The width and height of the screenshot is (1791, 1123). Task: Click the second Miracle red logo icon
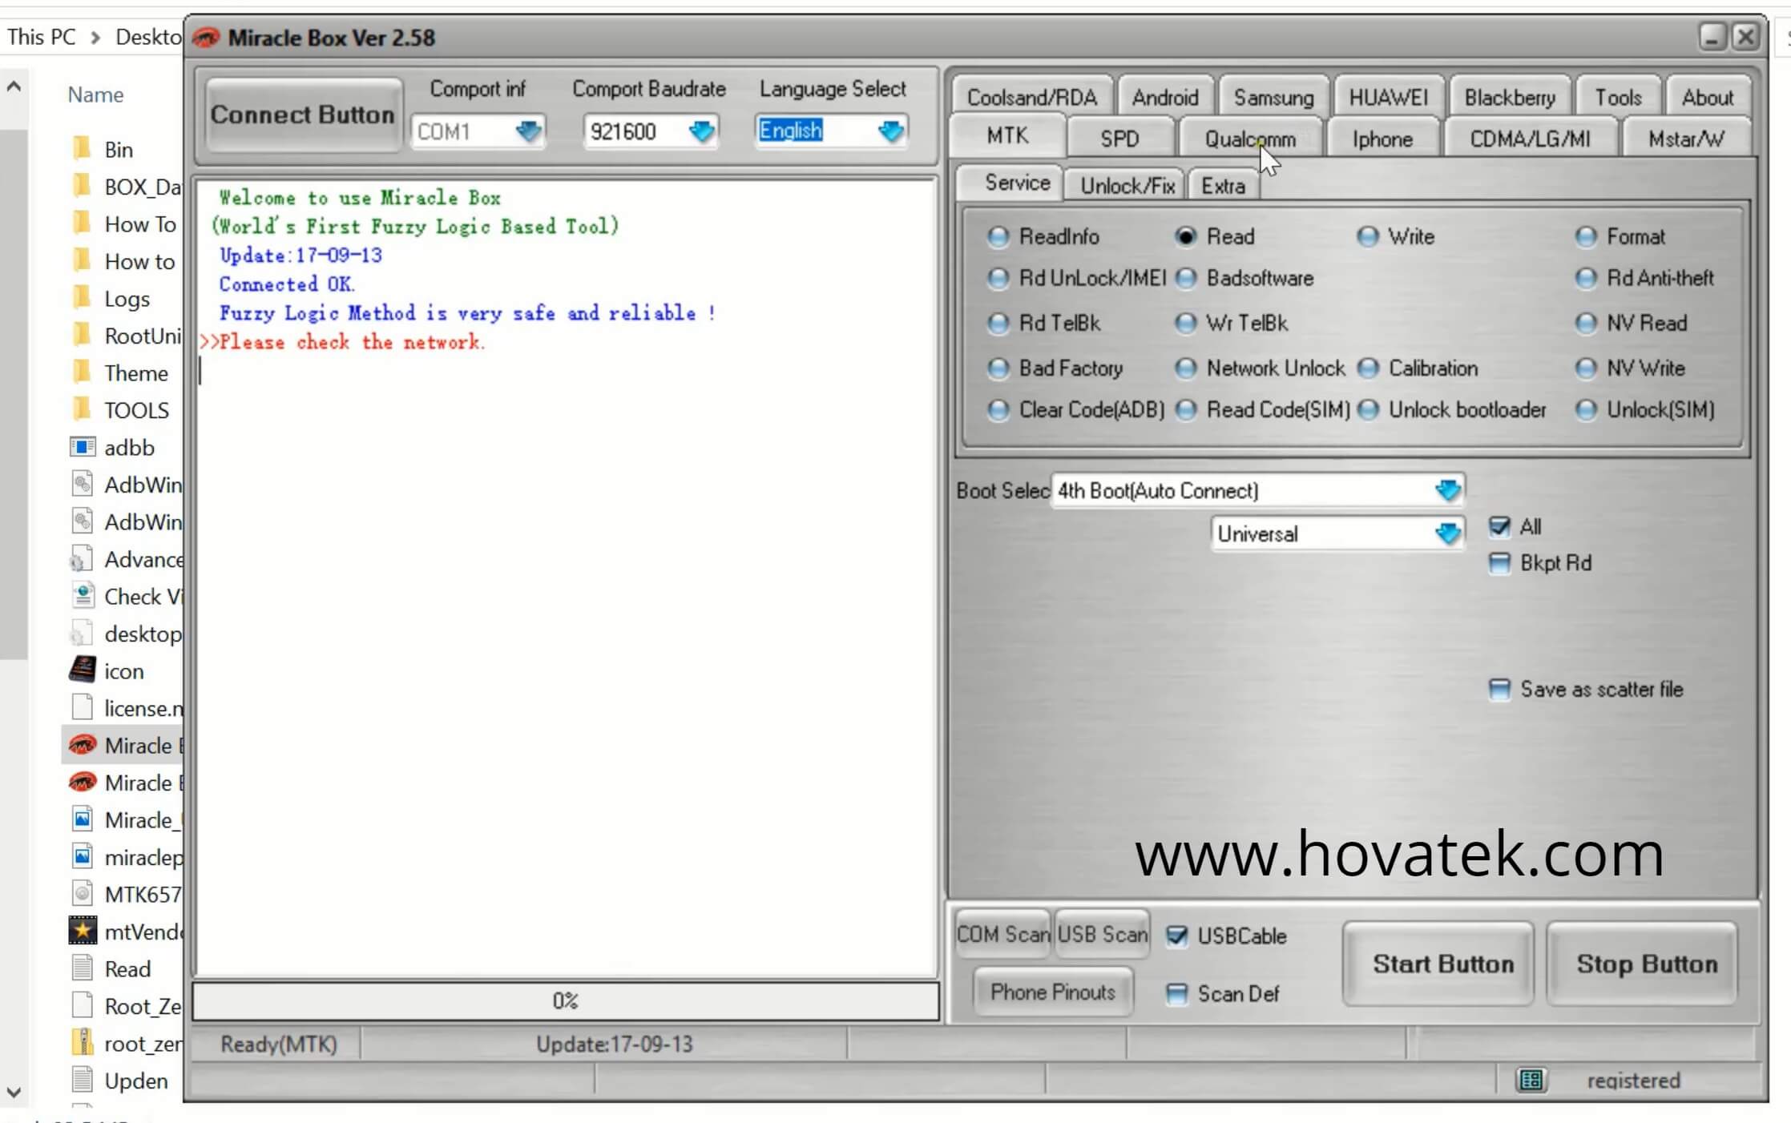pyautogui.click(x=82, y=782)
